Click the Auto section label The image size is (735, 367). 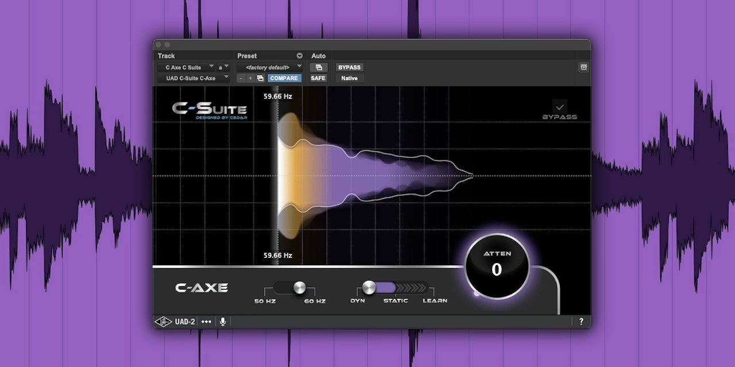point(319,56)
